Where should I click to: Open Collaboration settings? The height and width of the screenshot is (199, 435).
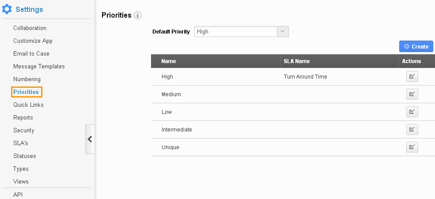[x=30, y=28]
